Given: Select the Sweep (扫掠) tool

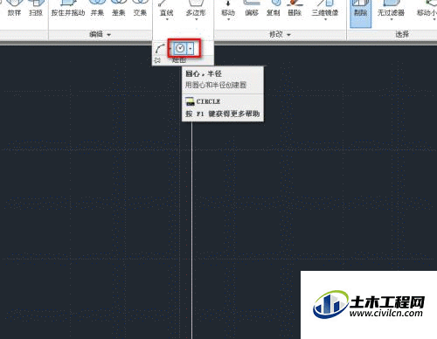Looking at the screenshot, I should pyautogui.click(x=36, y=9).
